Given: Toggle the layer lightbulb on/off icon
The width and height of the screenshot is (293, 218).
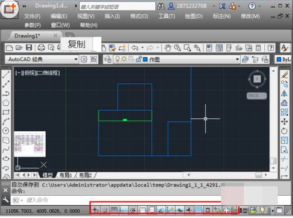Looking at the screenshot, I should coord(117,59).
